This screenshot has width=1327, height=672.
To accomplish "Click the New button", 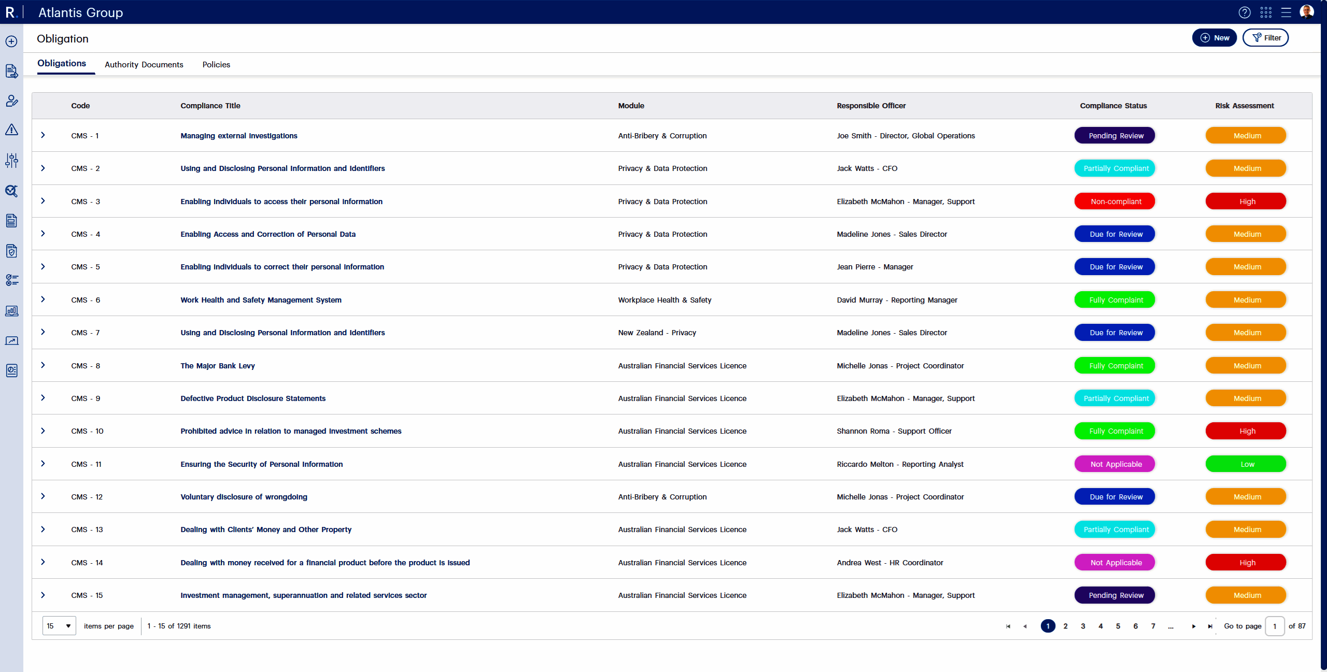I will click(x=1214, y=38).
